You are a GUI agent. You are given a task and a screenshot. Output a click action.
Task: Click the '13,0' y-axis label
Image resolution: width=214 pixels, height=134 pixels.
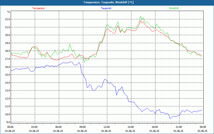click(x=7, y=91)
